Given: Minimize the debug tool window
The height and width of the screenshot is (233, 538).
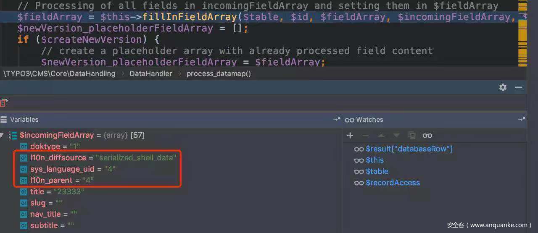Looking at the screenshot, I should coord(518,87).
